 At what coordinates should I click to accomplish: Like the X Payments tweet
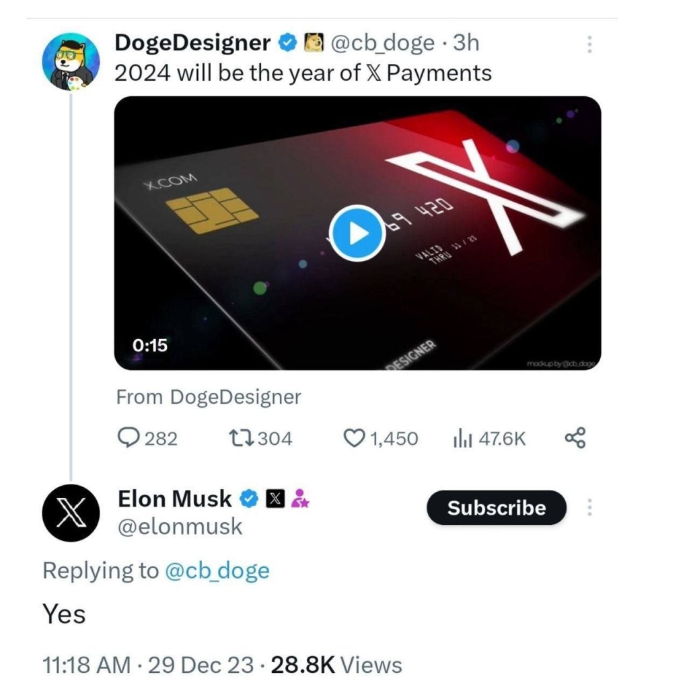pyautogui.click(x=355, y=439)
